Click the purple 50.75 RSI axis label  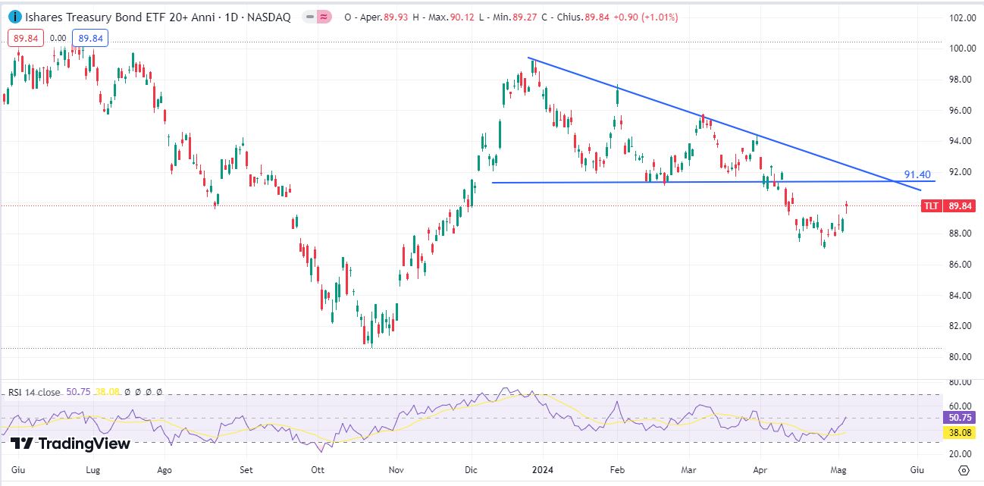click(960, 418)
